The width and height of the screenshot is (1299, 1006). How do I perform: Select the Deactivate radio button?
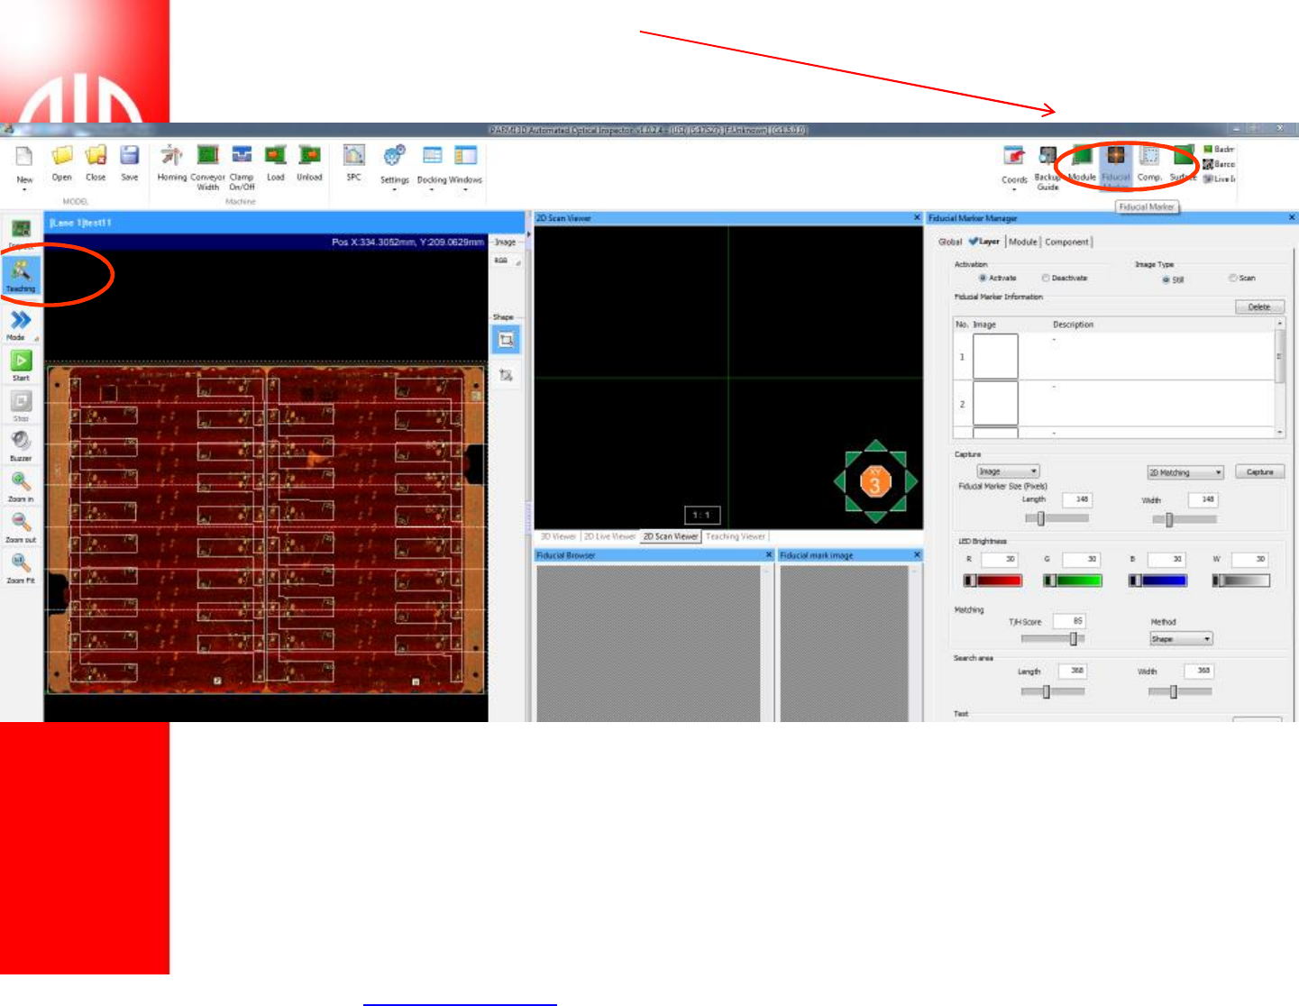click(1046, 279)
